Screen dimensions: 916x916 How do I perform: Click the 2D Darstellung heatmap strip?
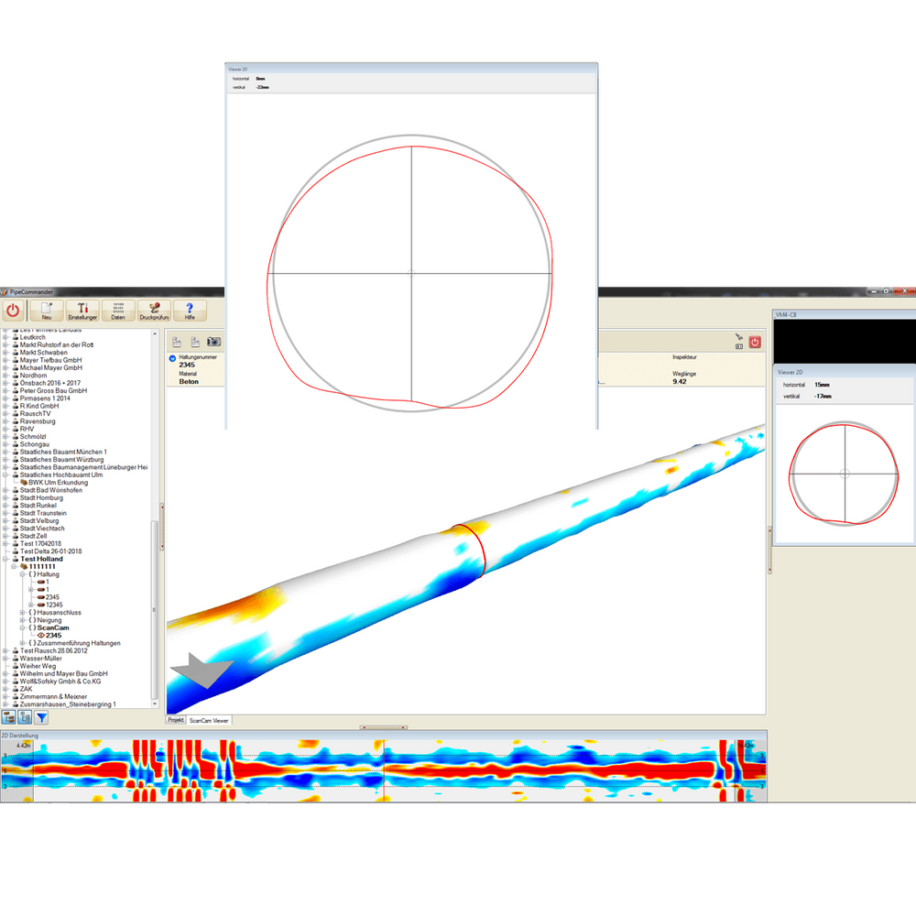[x=385, y=769]
